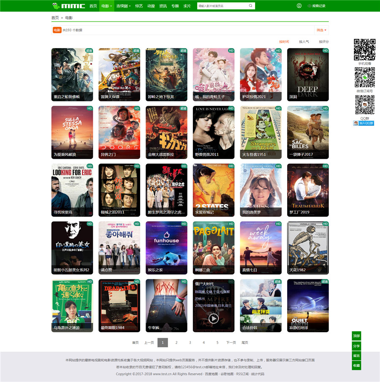Click the 分享 share side button

coord(356,346)
